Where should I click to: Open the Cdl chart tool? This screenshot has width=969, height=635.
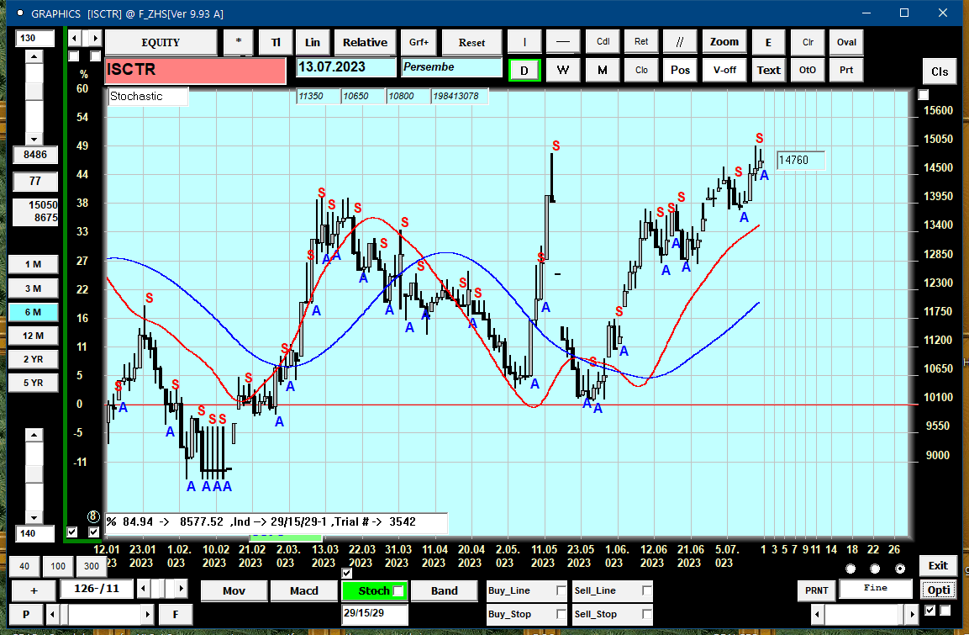point(603,42)
